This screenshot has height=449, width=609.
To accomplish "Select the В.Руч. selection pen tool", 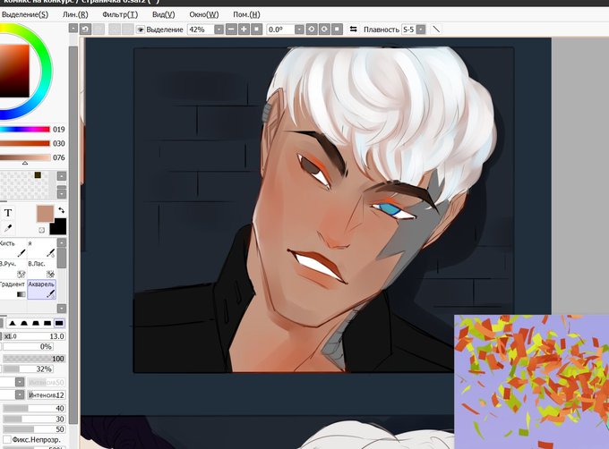I will coord(13,268).
